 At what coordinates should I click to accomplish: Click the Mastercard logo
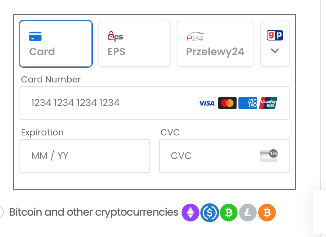coord(227,103)
